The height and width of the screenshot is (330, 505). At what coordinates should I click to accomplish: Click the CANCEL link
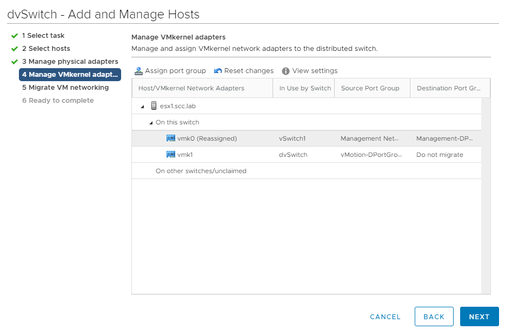point(385,316)
